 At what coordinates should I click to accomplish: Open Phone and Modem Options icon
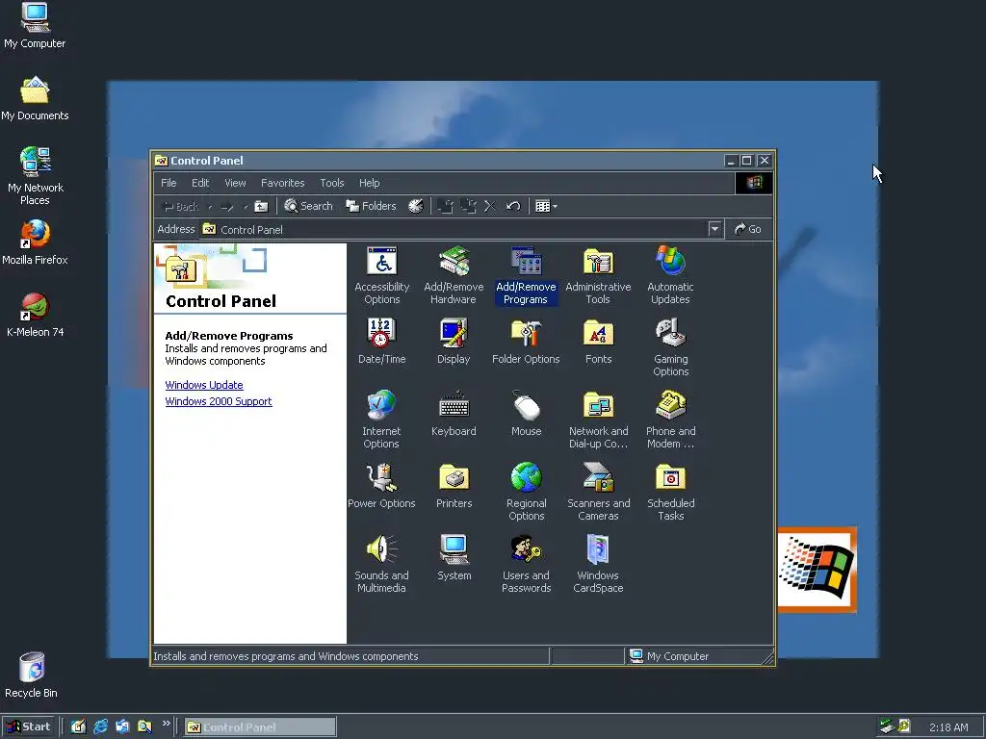click(x=670, y=420)
